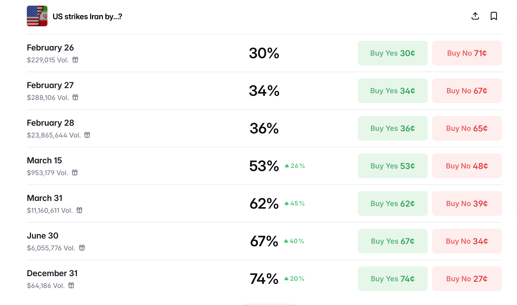Click gift icon beside December 31 volume
This screenshot has width=517, height=305.
click(71, 285)
